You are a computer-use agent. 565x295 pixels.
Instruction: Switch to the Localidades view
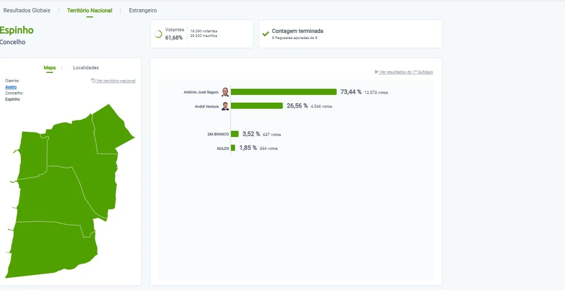86,68
